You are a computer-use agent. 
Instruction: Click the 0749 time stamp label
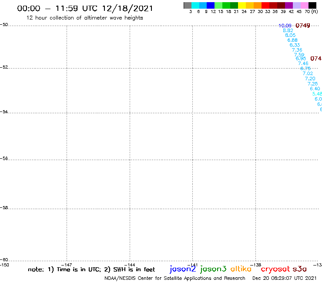[303, 26]
